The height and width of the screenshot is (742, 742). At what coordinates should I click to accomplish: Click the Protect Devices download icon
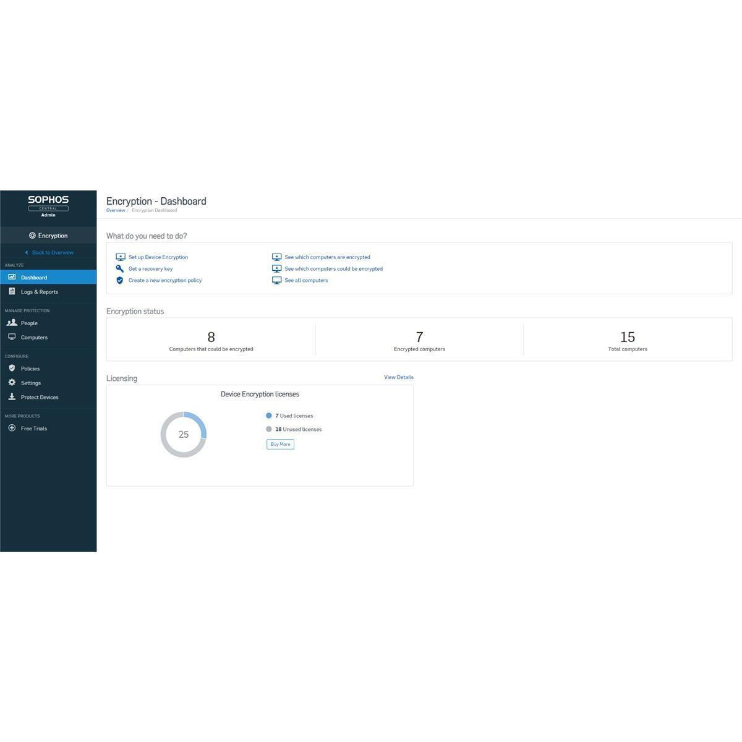pos(12,397)
